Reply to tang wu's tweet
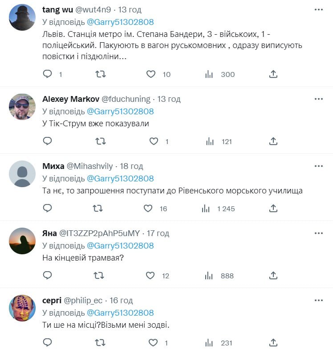This screenshot has height=349, width=333. tap(48, 74)
